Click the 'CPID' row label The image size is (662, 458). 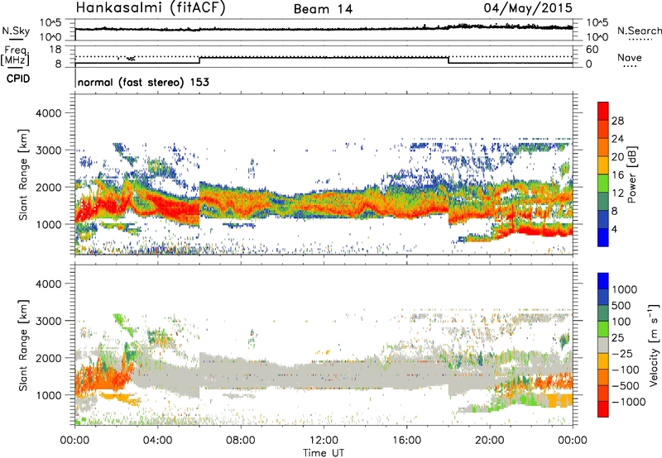[18, 79]
